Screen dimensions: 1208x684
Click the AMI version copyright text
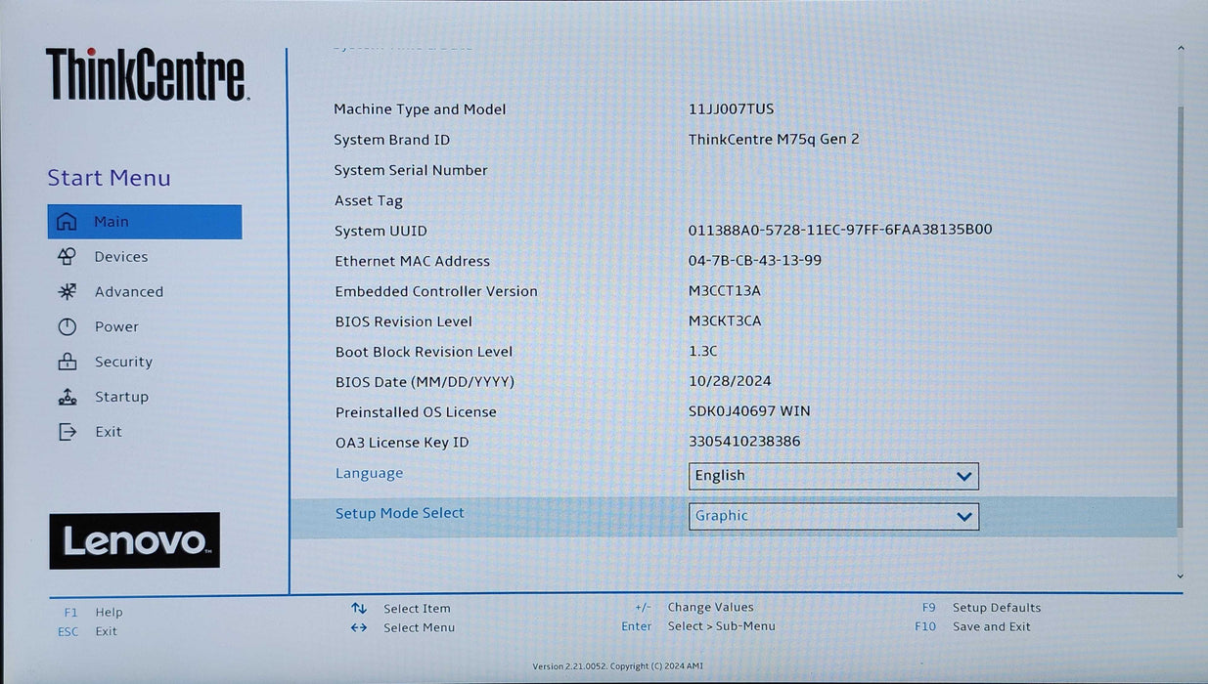(x=617, y=666)
